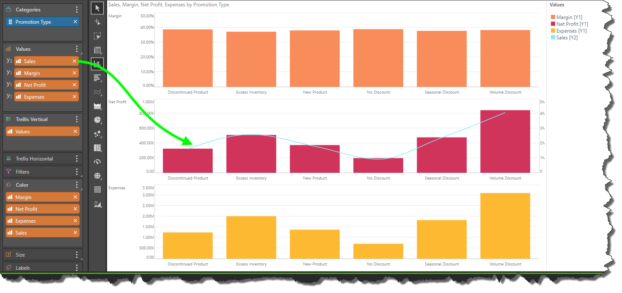The height and width of the screenshot is (293, 622).
Task: Toggle the Y1 axis indicator for Net Profit
Action: (x=9, y=85)
